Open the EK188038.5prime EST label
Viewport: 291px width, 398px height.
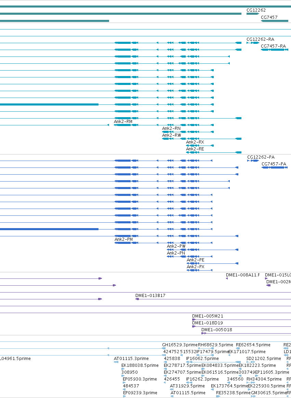point(140,365)
